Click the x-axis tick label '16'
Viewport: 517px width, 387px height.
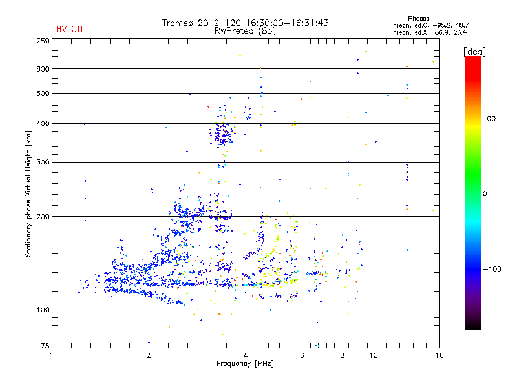[439, 355]
